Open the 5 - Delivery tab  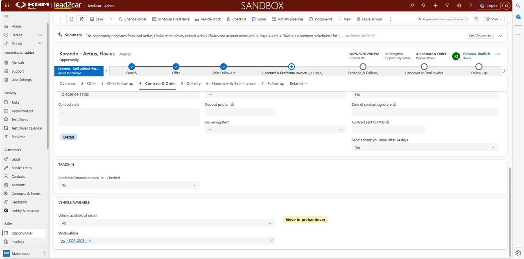pyautogui.click(x=191, y=84)
